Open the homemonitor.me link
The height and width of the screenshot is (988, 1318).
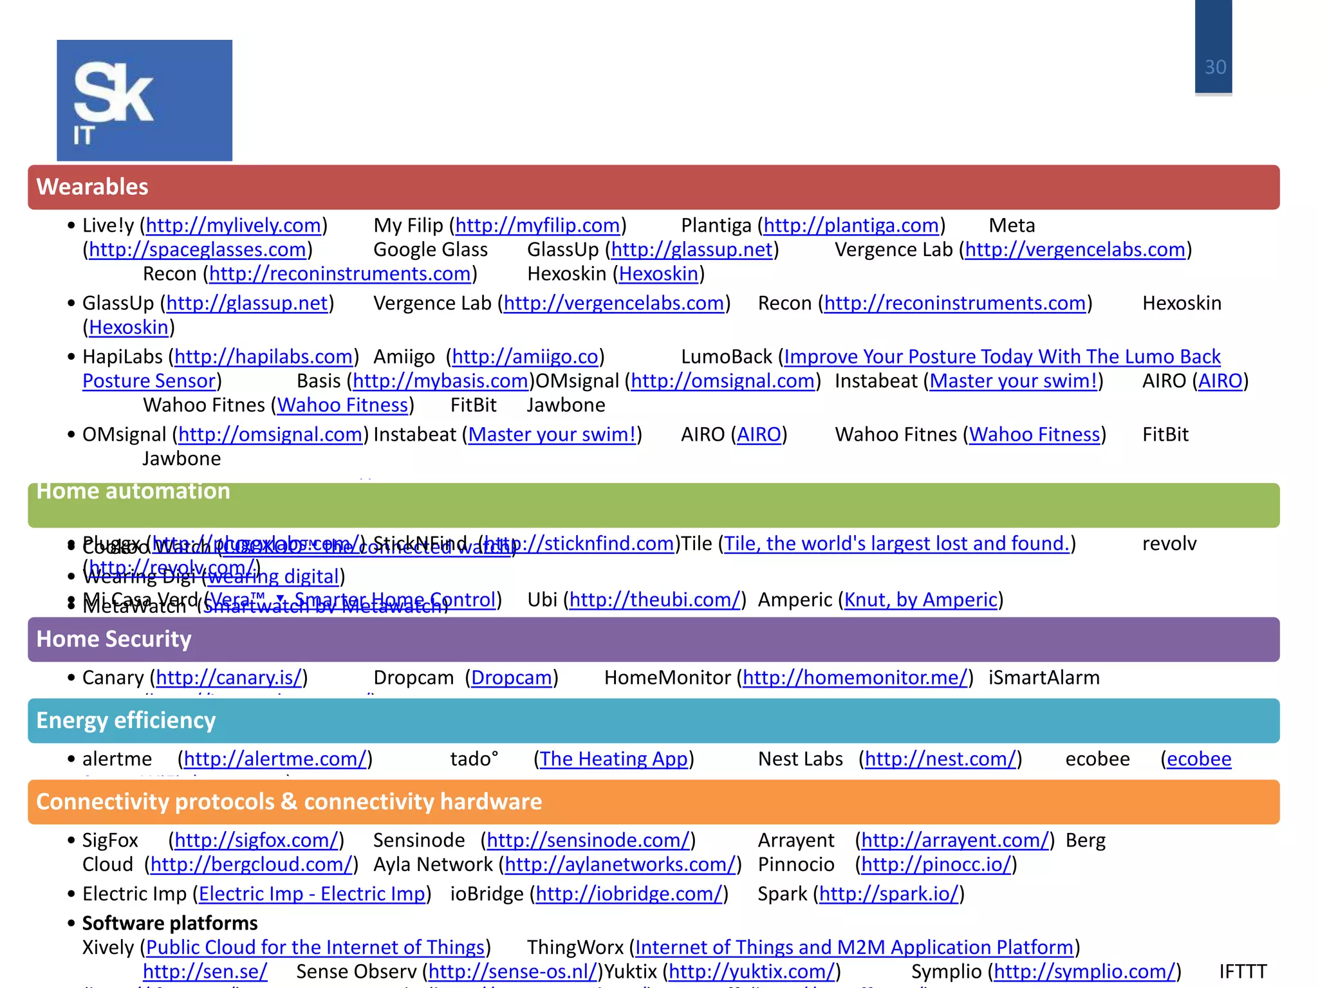[x=855, y=678]
